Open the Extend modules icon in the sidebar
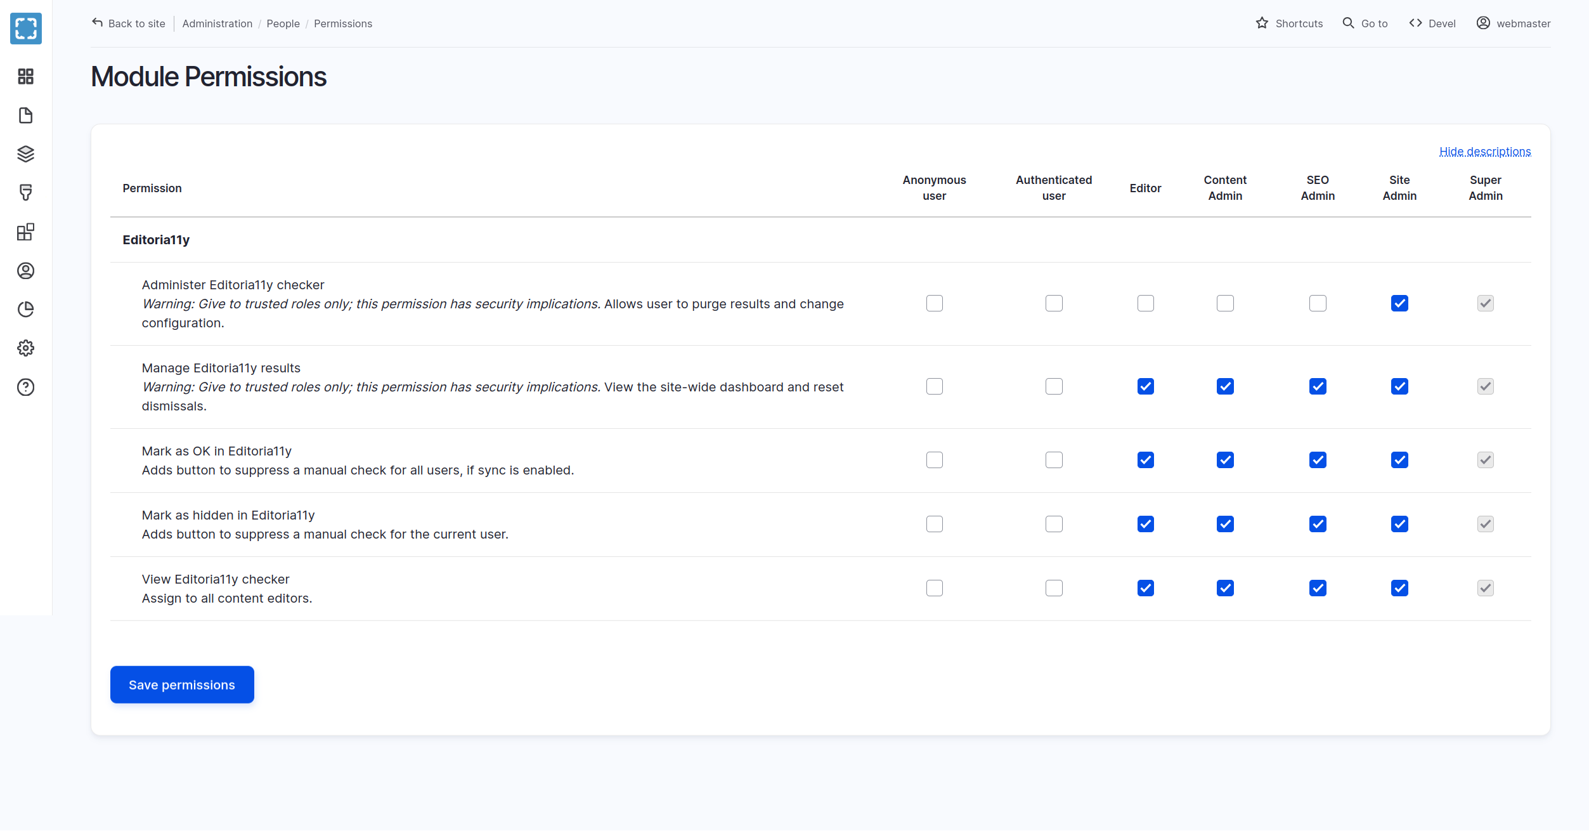1589x831 pixels. [26, 232]
